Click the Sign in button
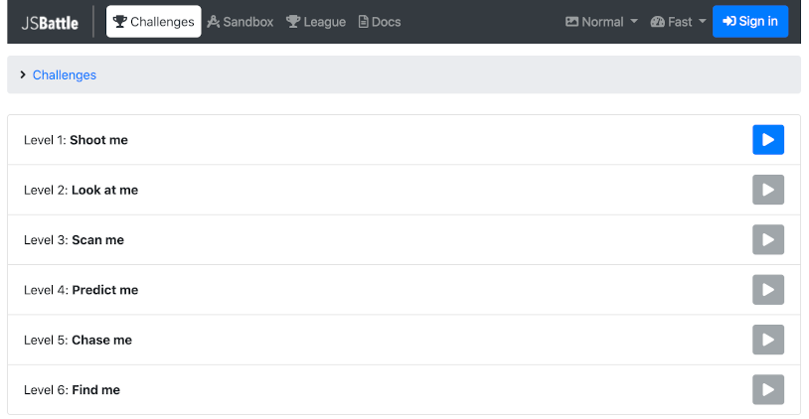809x419 pixels. [750, 22]
